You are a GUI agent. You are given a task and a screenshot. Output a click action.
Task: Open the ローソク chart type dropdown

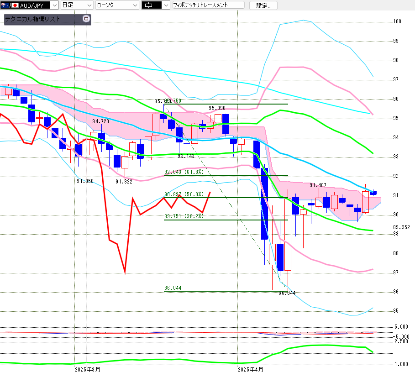coord(117,5)
